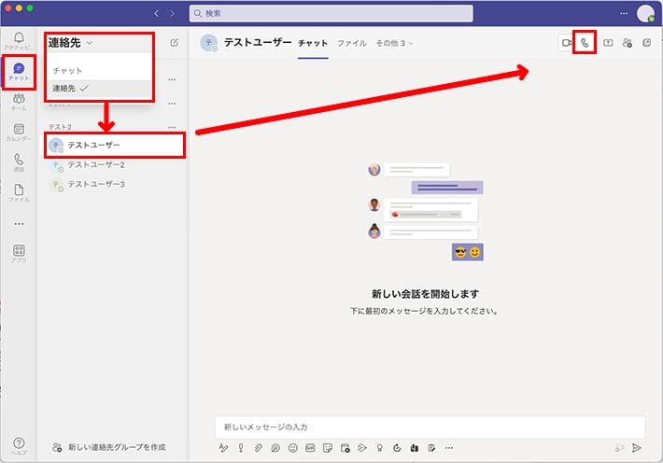This screenshot has height=463, width=663.
Task: Send the message with arrow icon
Action: click(x=637, y=448)
